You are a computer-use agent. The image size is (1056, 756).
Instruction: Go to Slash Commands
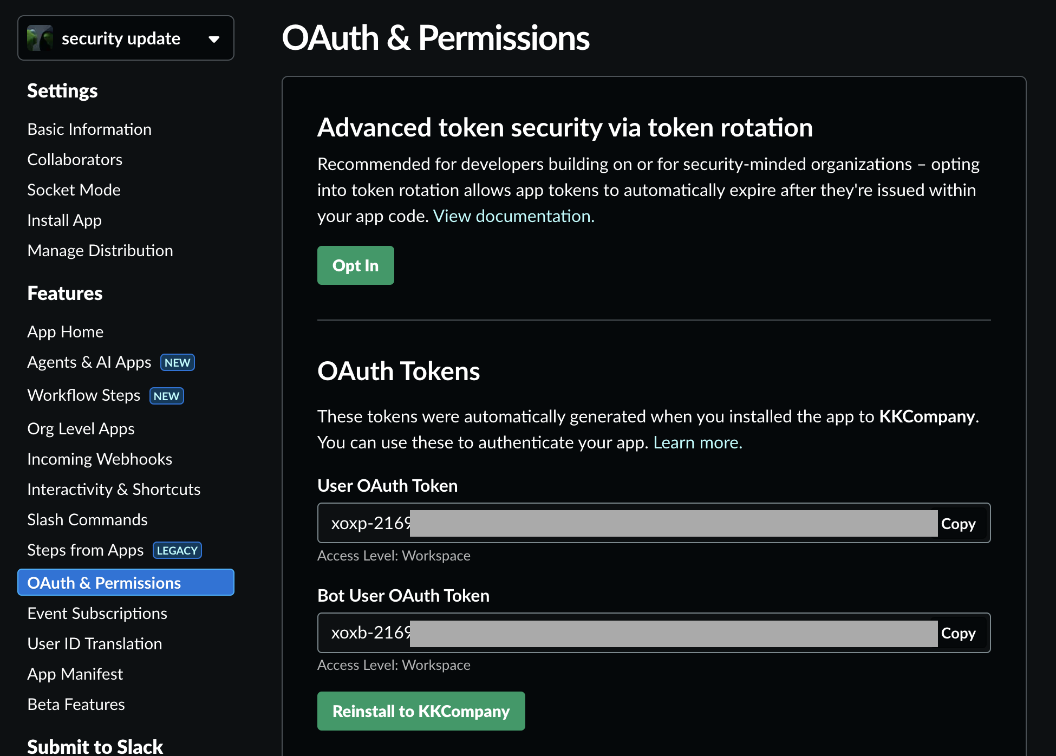(x=87, y=520)
